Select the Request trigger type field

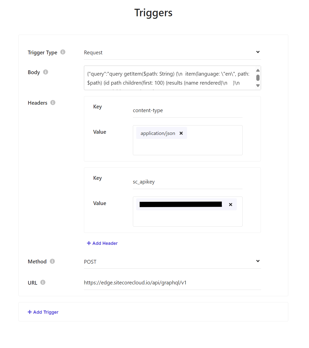click(x=172, y=53)
